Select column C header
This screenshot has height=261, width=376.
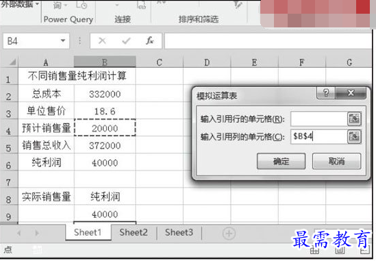click(x=159, y=62)
